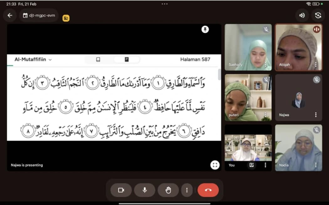The width and height of the screenshot is (329, 205).
Task: Tap the Wi-Fi status icon
Action: [x=308, y=4]
